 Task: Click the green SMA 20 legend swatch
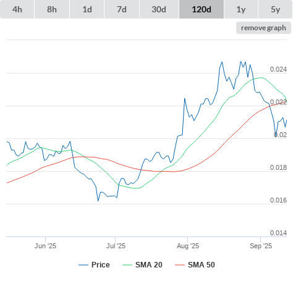(x=127, y=265)
